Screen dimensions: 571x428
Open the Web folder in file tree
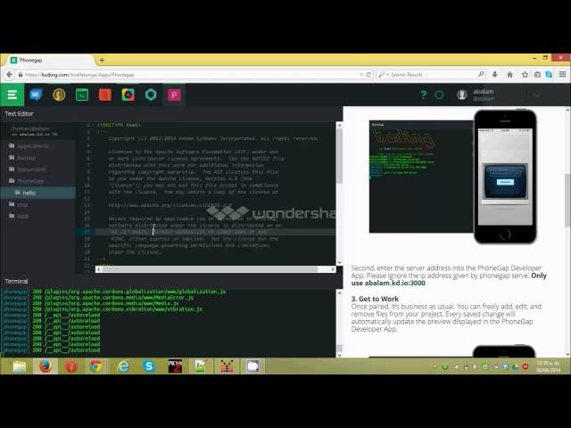click(19, 216)
